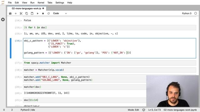This screenshot has height=112, width=200.
Task: Open the running sessions sidebar icon
Action: tap(3, 20)
